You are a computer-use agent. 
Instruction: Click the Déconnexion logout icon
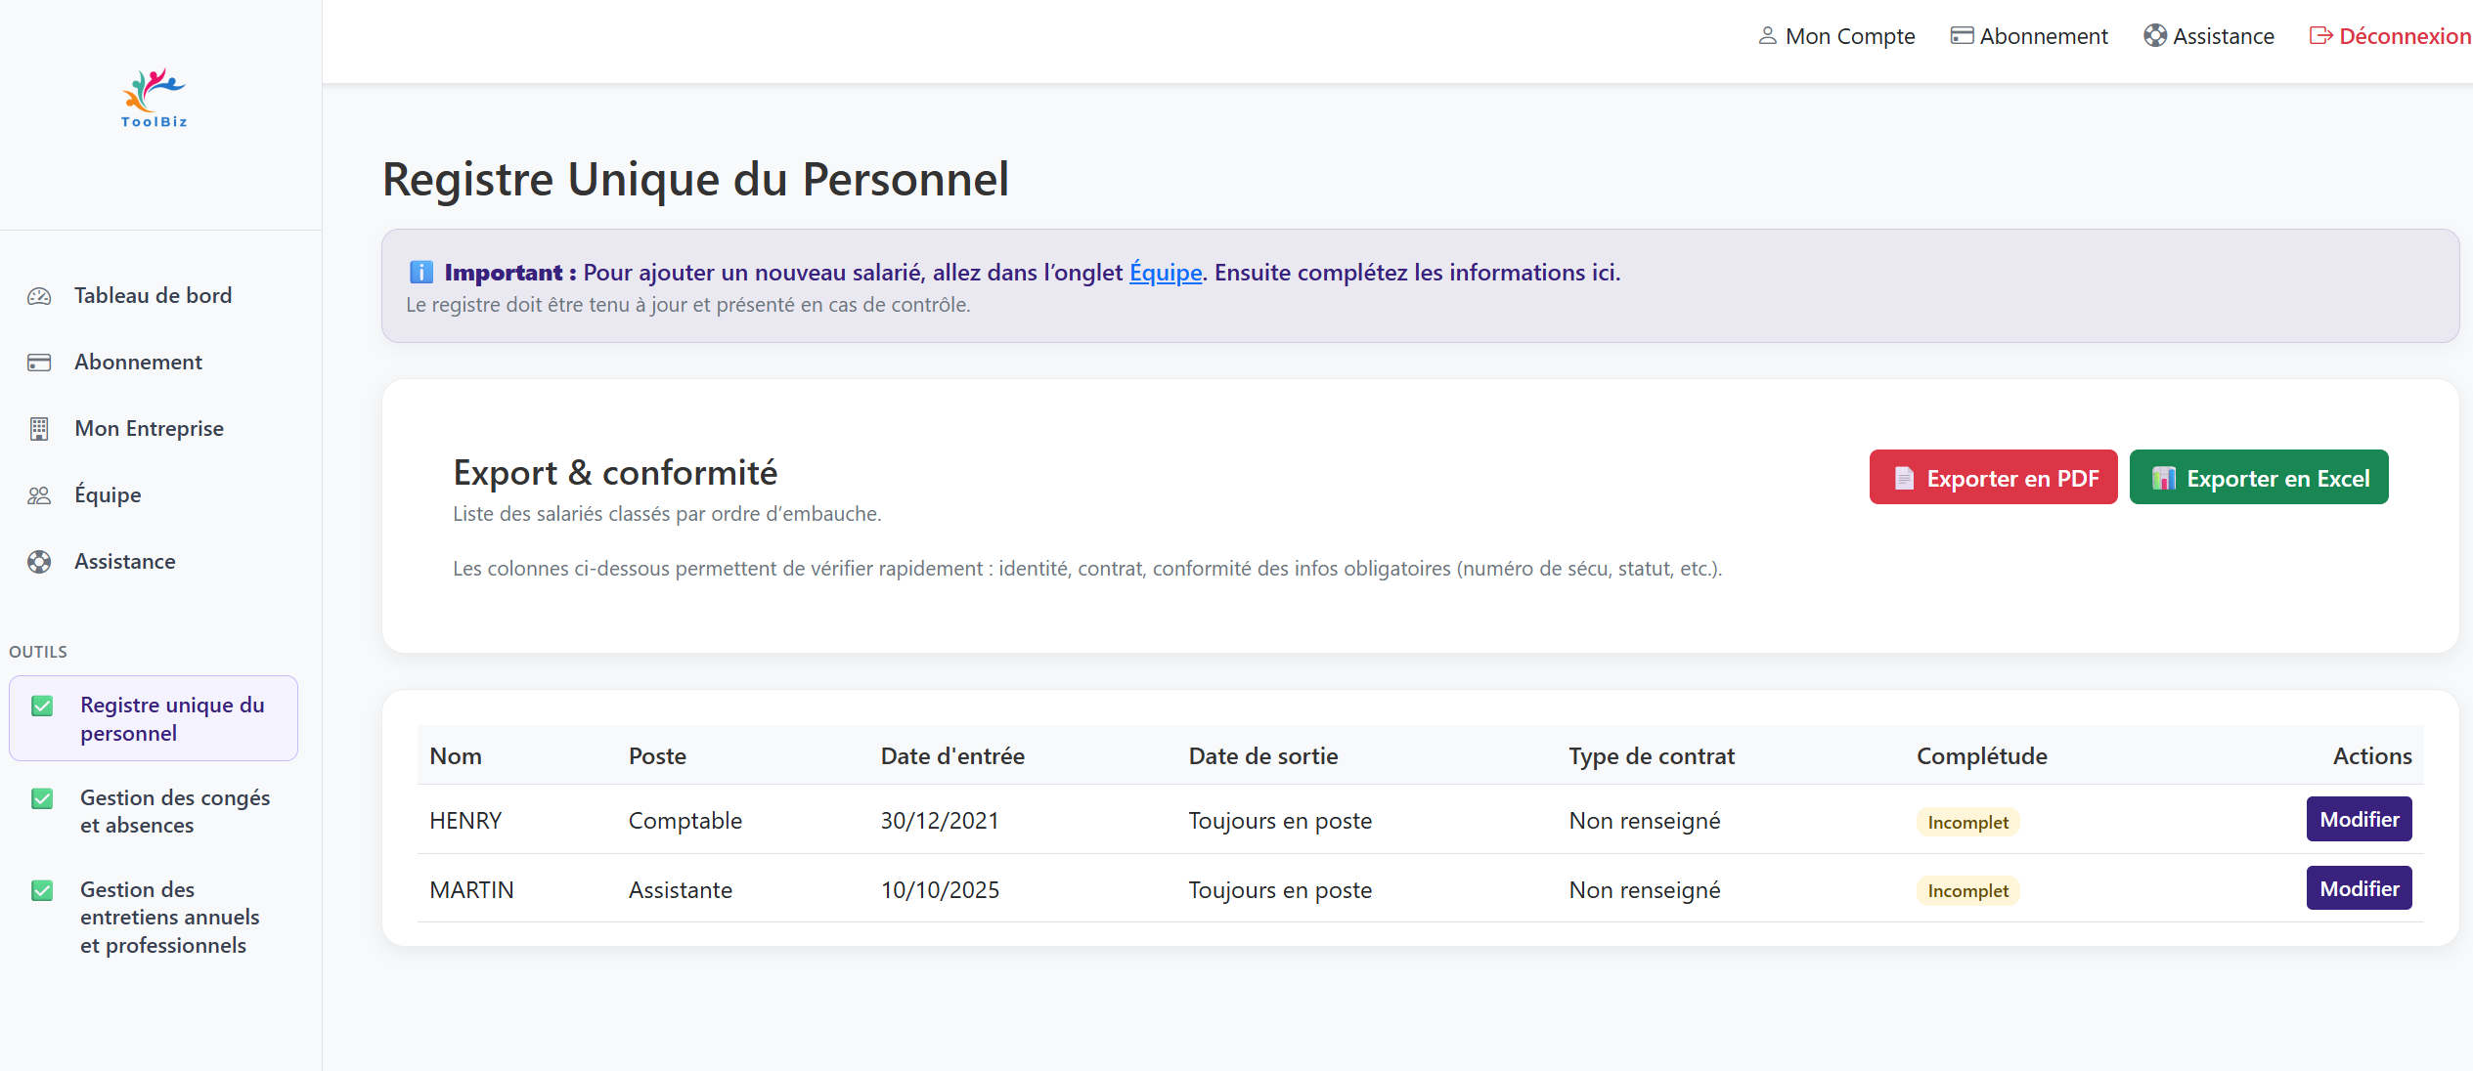[x=2320, y=36]
